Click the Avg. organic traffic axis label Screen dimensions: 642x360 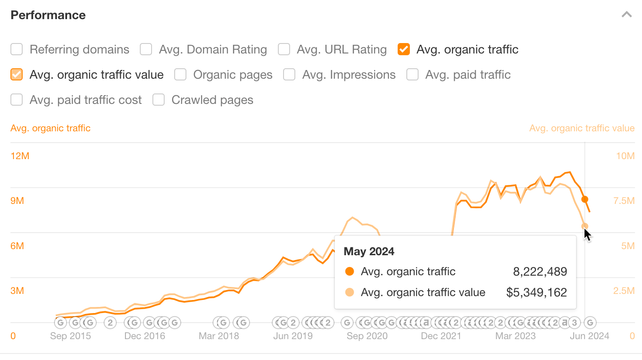click(x=50, y=128)
